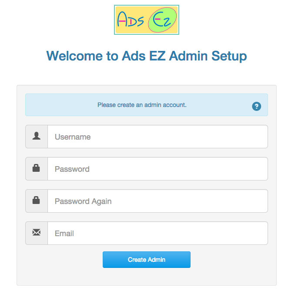Image resolution: width=295 pixels, height=304 pixels.
Task: Click the lock icon beside Password field
Action: pos(36,168)
